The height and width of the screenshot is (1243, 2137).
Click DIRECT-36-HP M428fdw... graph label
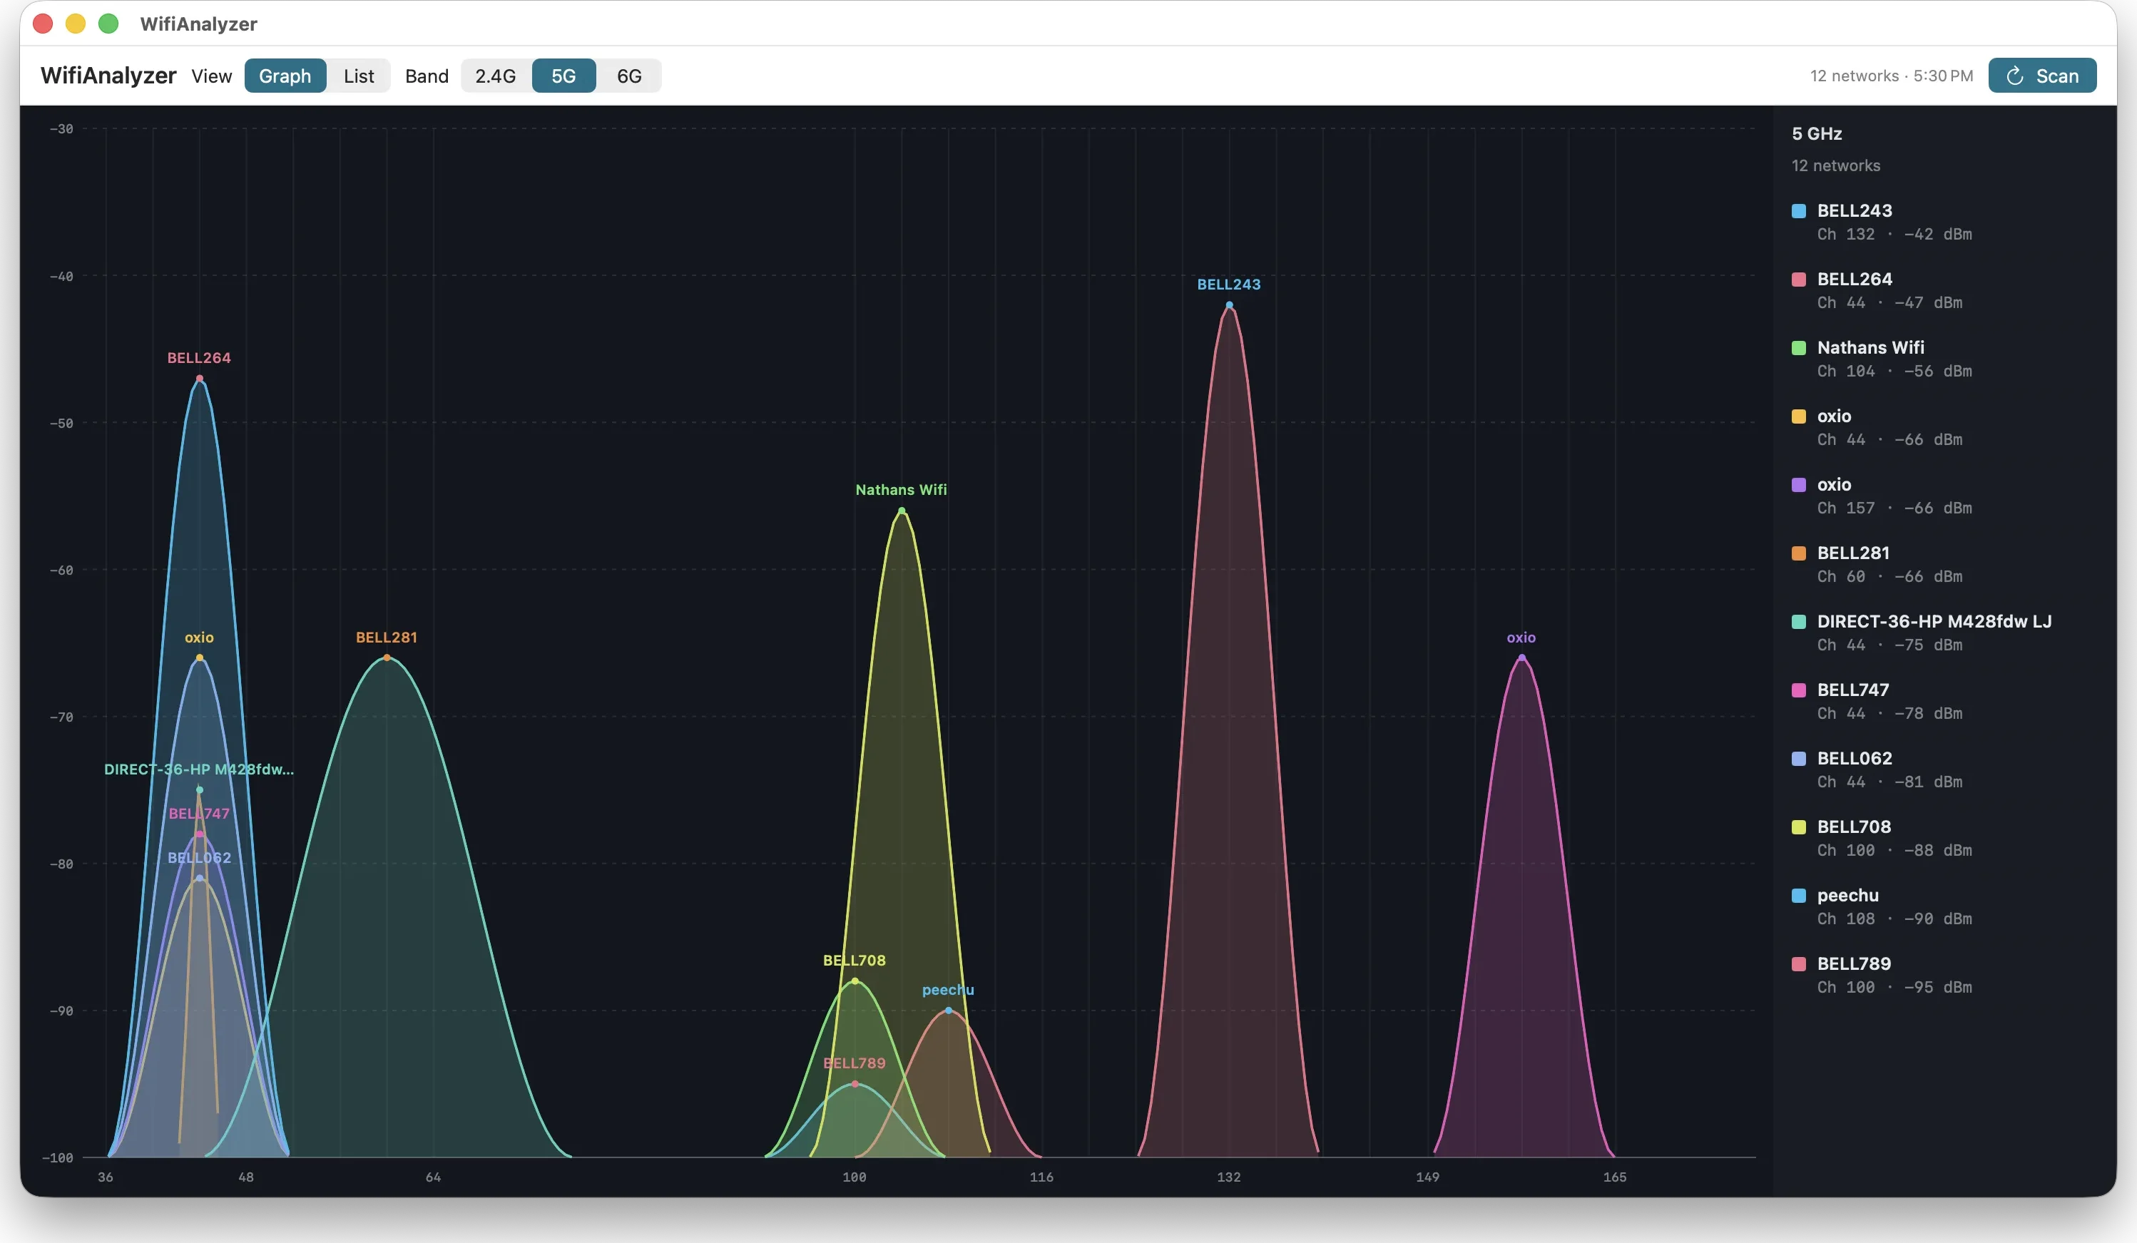coord(198,770)
